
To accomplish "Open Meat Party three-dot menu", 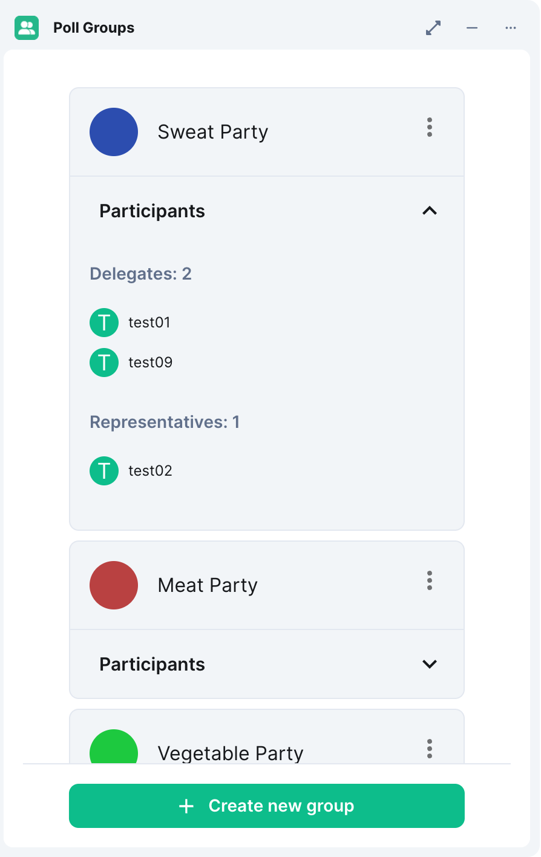I will (x=430, y=580).
